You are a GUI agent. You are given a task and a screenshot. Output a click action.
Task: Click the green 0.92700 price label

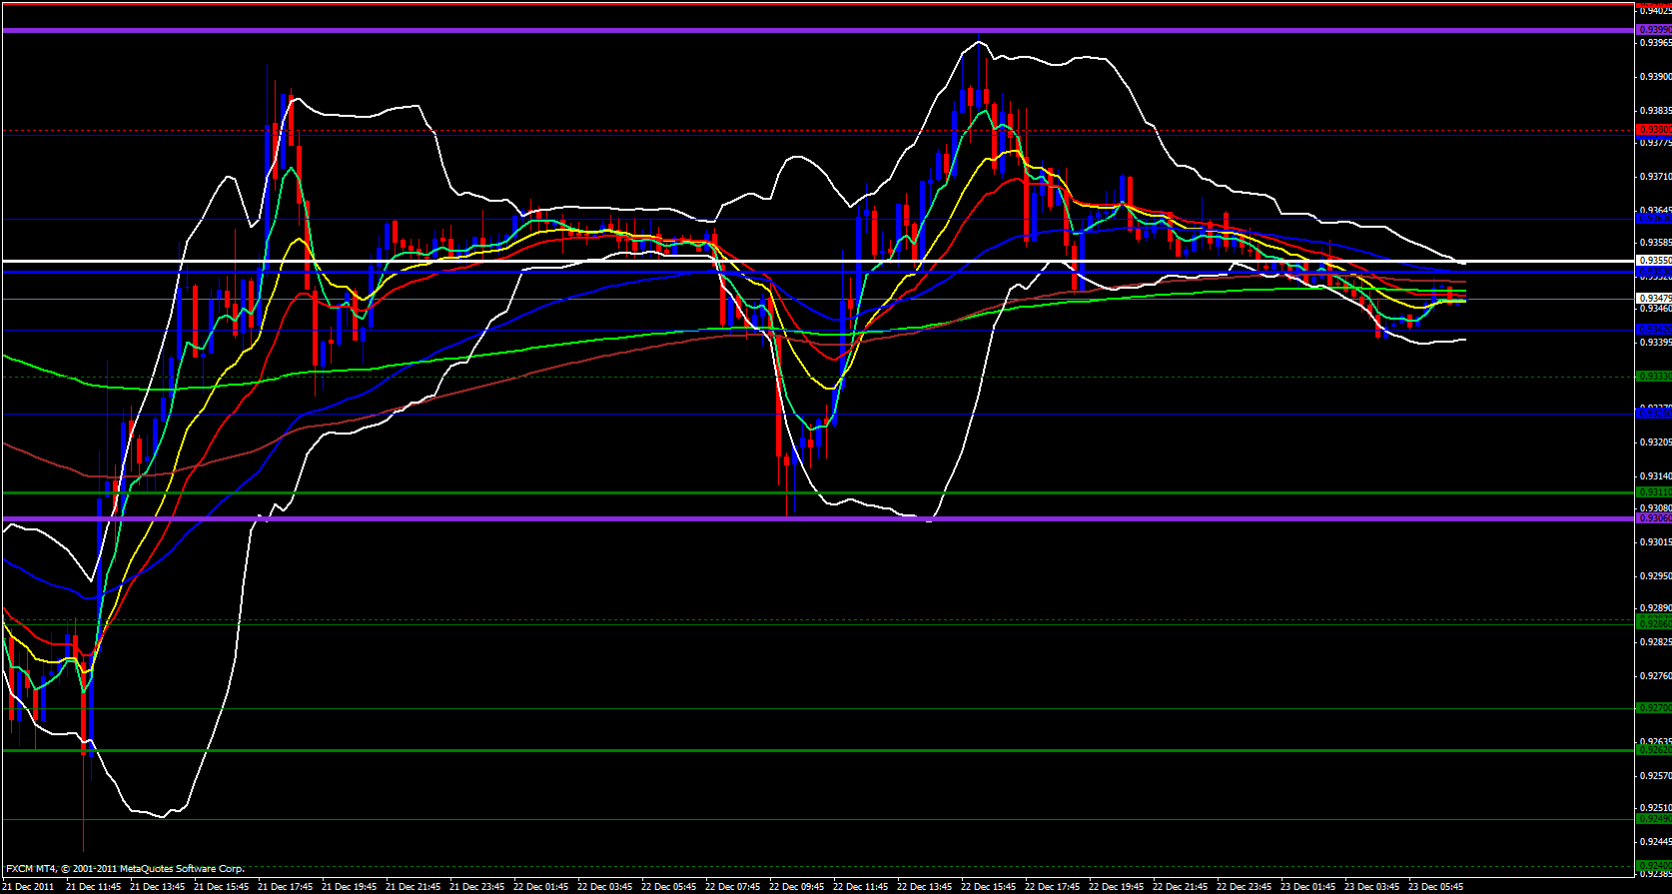[x=1654, y=708]
